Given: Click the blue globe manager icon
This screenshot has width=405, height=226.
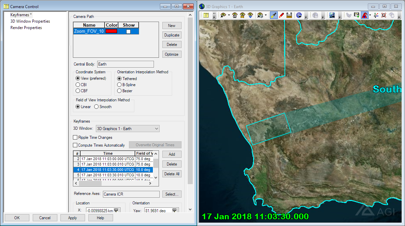Looking at the screenshot, I should [x=299, y=15].
